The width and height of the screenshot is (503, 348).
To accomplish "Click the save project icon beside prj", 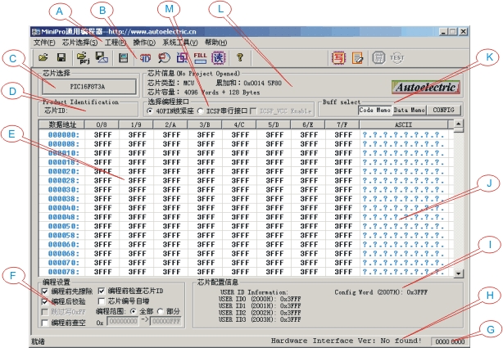I will coord(102,58).
